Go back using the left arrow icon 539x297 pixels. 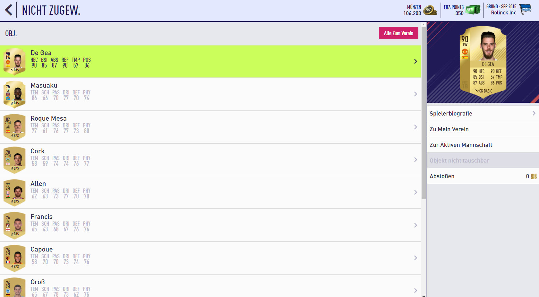point(9,10)
